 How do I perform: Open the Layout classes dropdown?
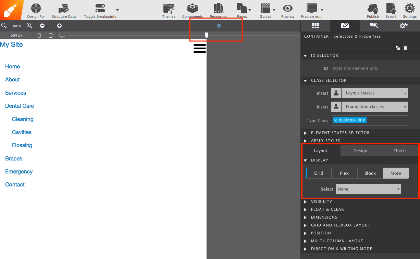coord(374,93)
